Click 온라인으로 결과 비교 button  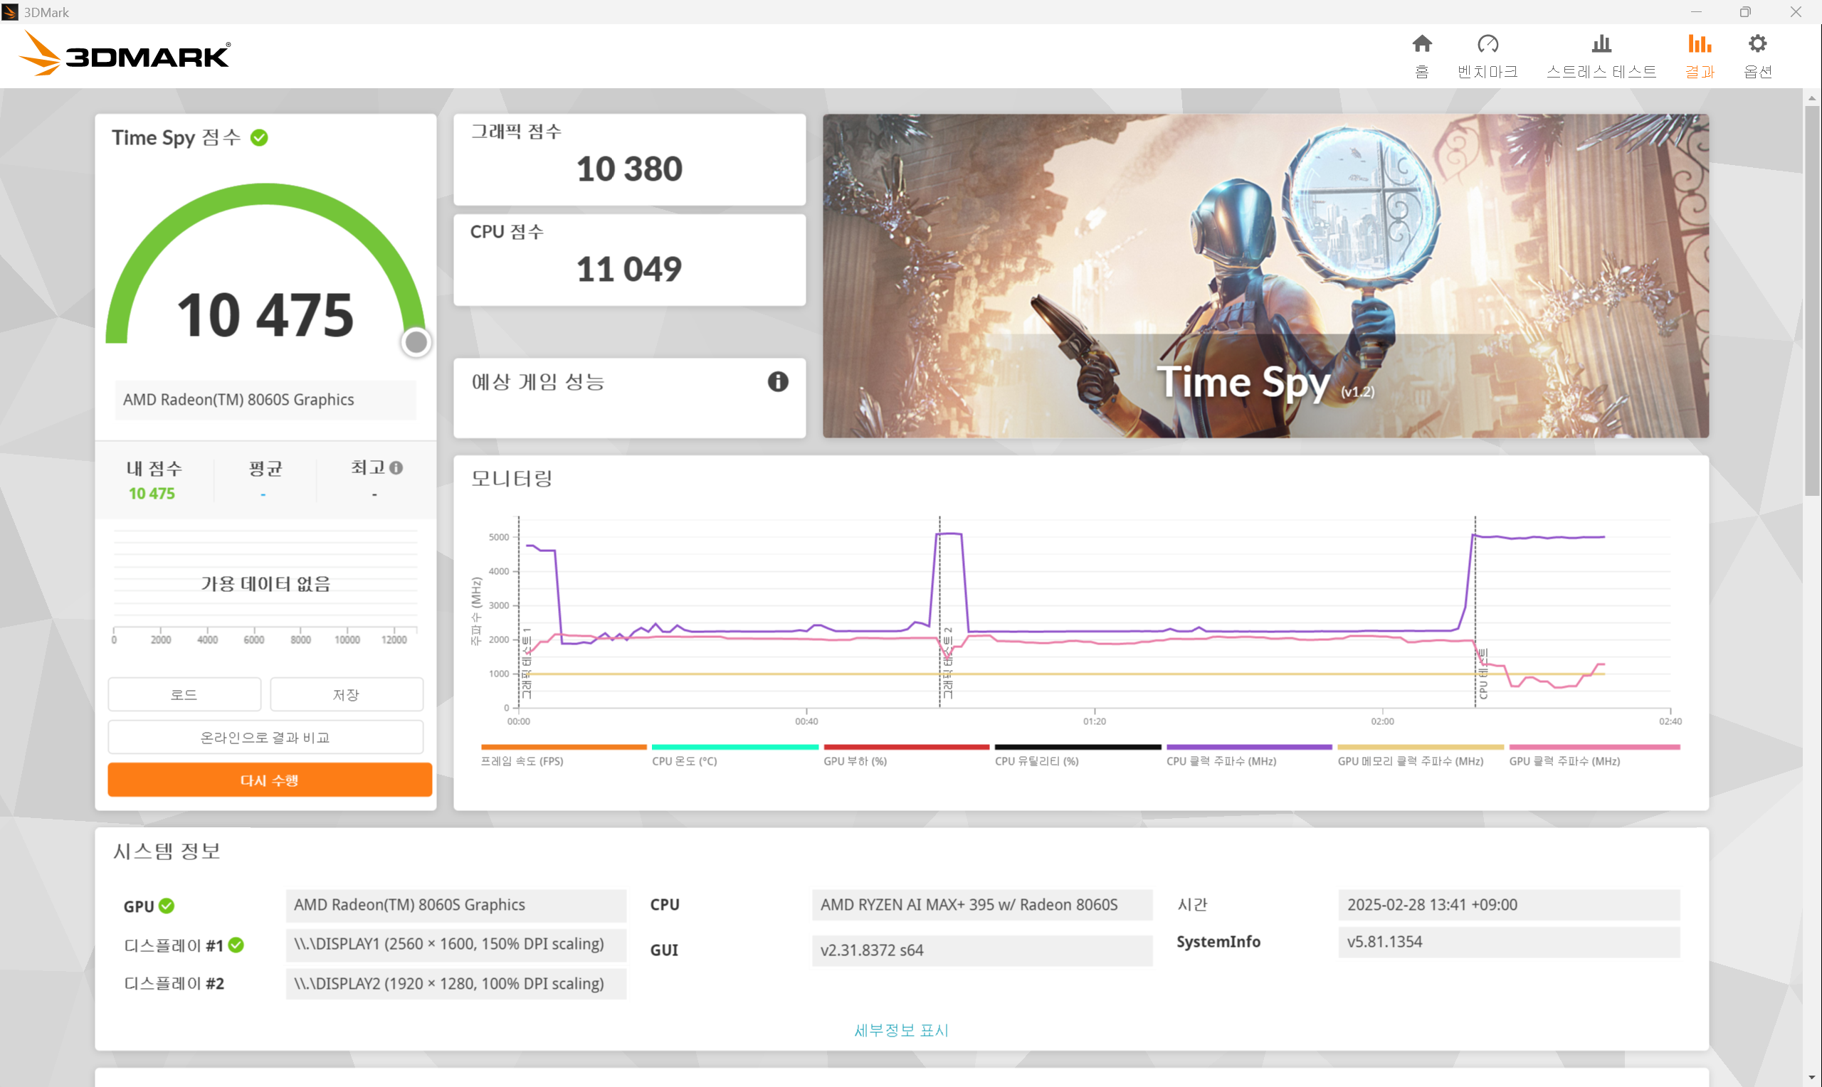point(265,738)
